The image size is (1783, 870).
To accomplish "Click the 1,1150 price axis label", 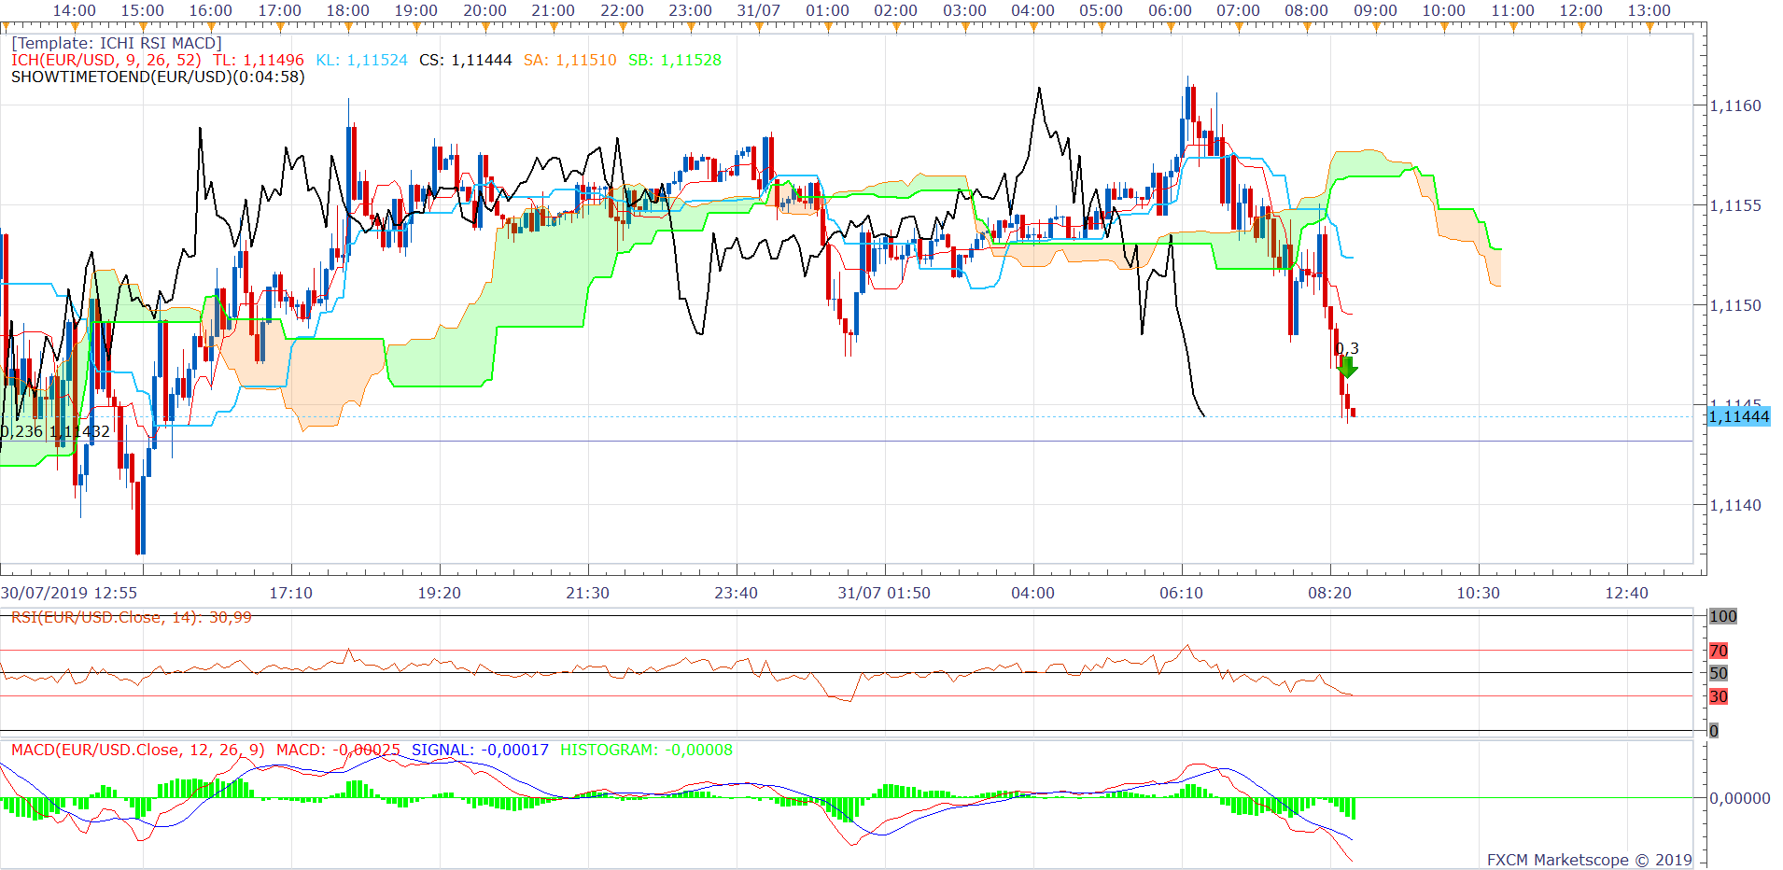I will pyautogui.click(x=1735, y=305).
